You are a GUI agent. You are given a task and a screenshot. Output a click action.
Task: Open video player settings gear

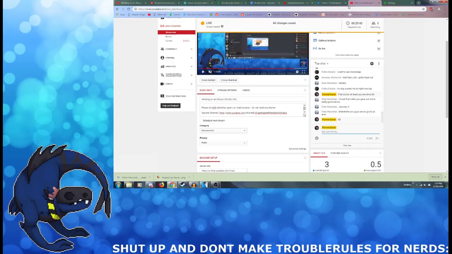pos(297,72)
